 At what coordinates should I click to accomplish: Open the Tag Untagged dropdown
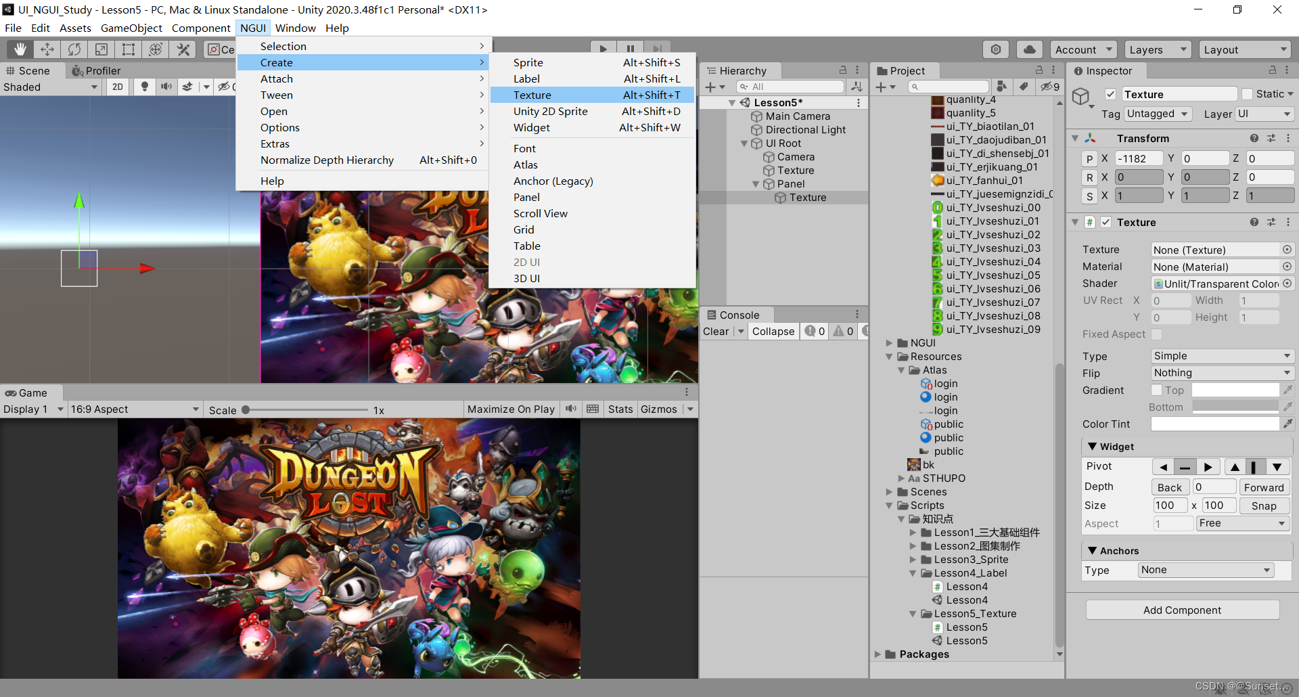pos(1158,114)
